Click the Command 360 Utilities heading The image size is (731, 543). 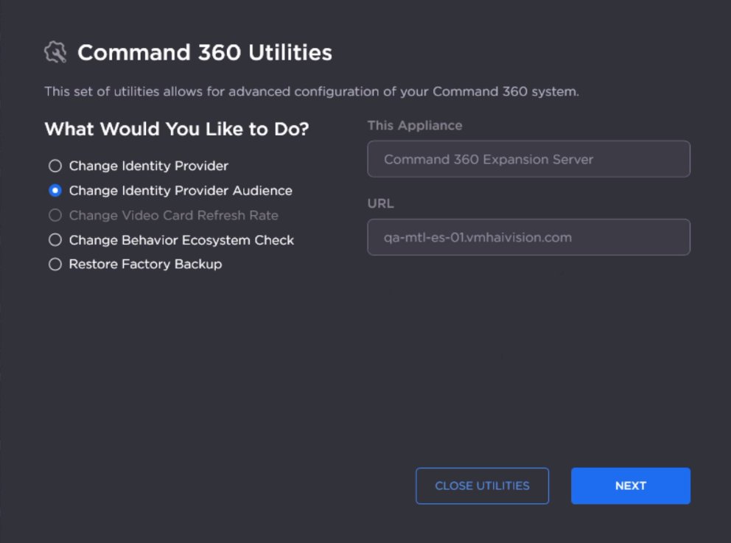[x=203, y=52]
